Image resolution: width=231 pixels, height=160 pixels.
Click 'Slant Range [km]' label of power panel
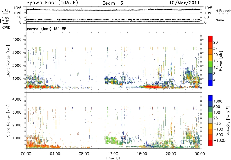[8, 61]
